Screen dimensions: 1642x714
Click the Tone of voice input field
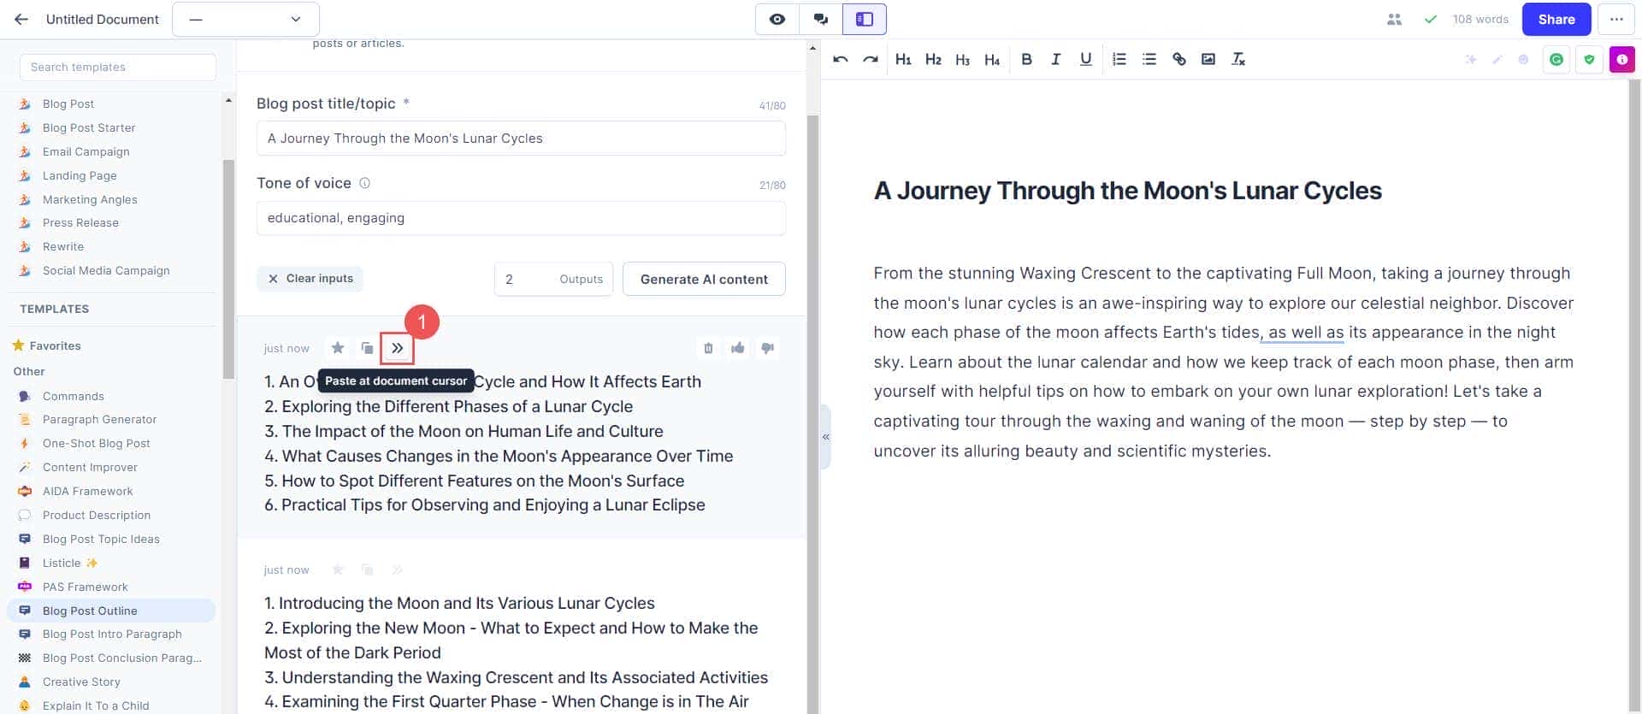[520, 218]
